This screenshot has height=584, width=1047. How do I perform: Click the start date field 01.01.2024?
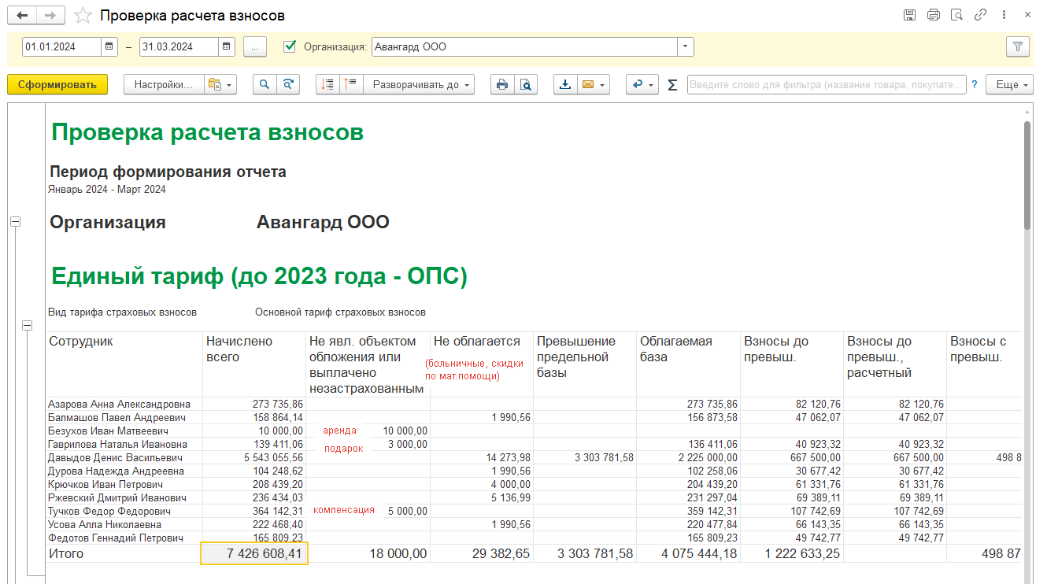[62, 46]
